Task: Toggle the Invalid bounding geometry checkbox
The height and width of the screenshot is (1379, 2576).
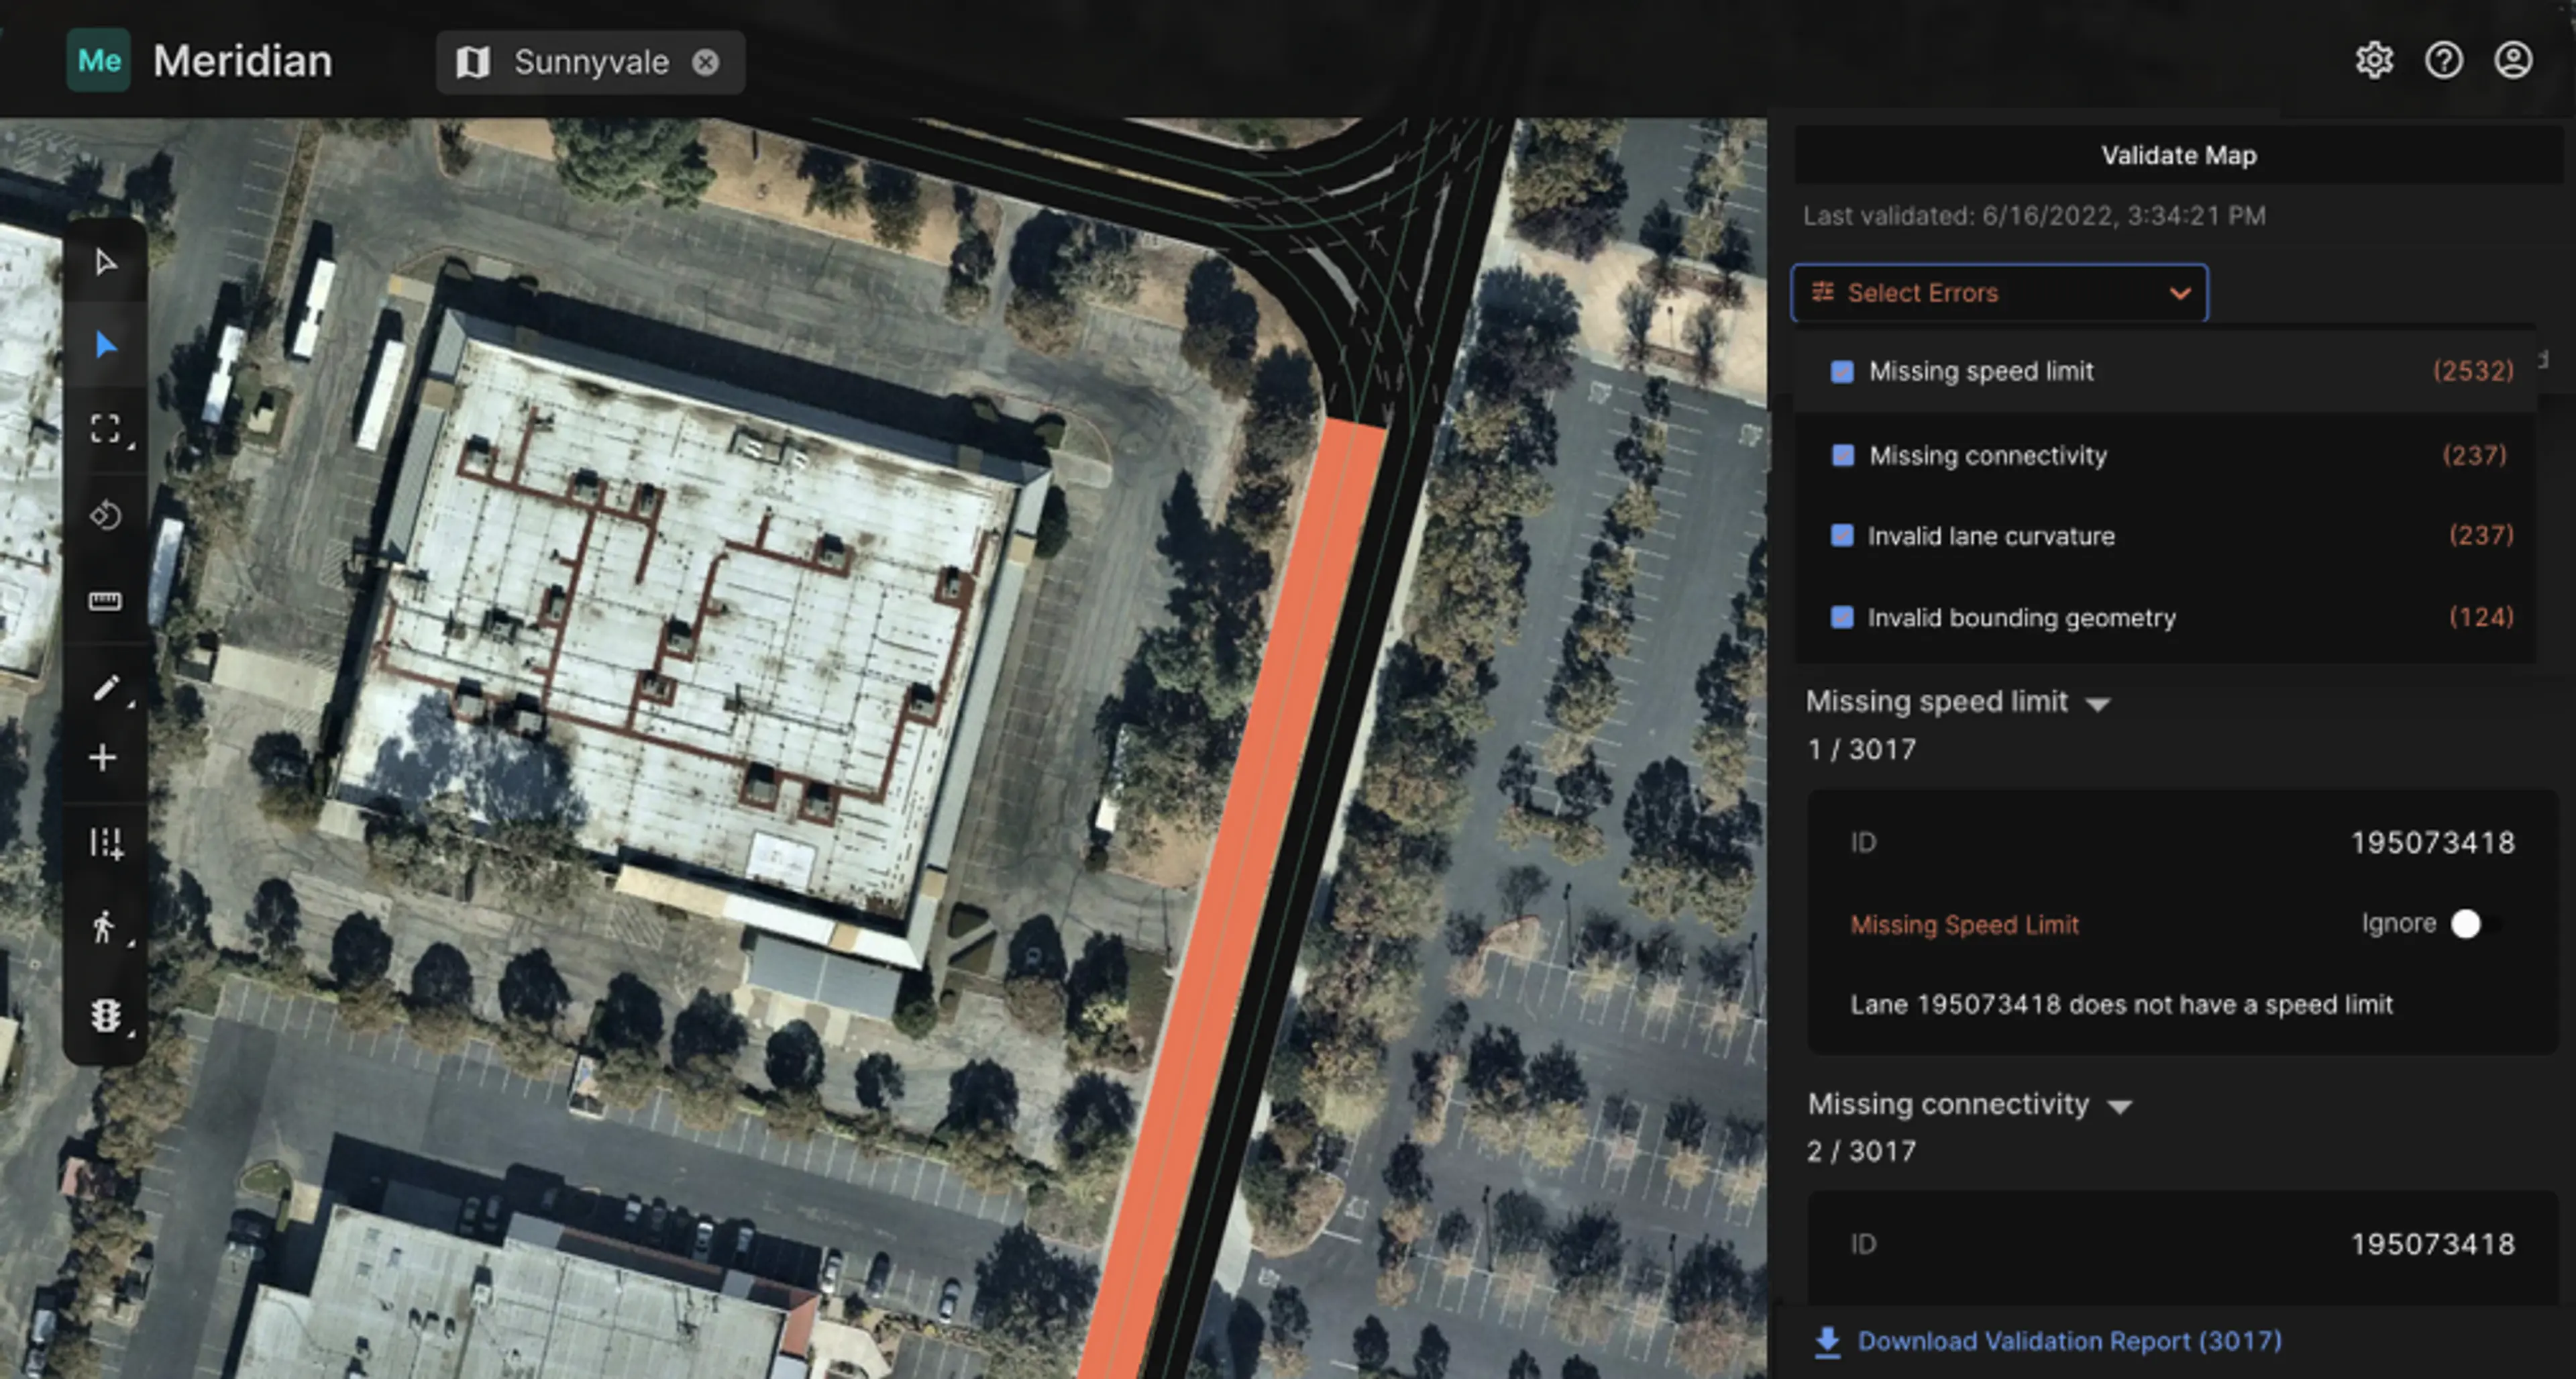Action: click(1841, 617)
